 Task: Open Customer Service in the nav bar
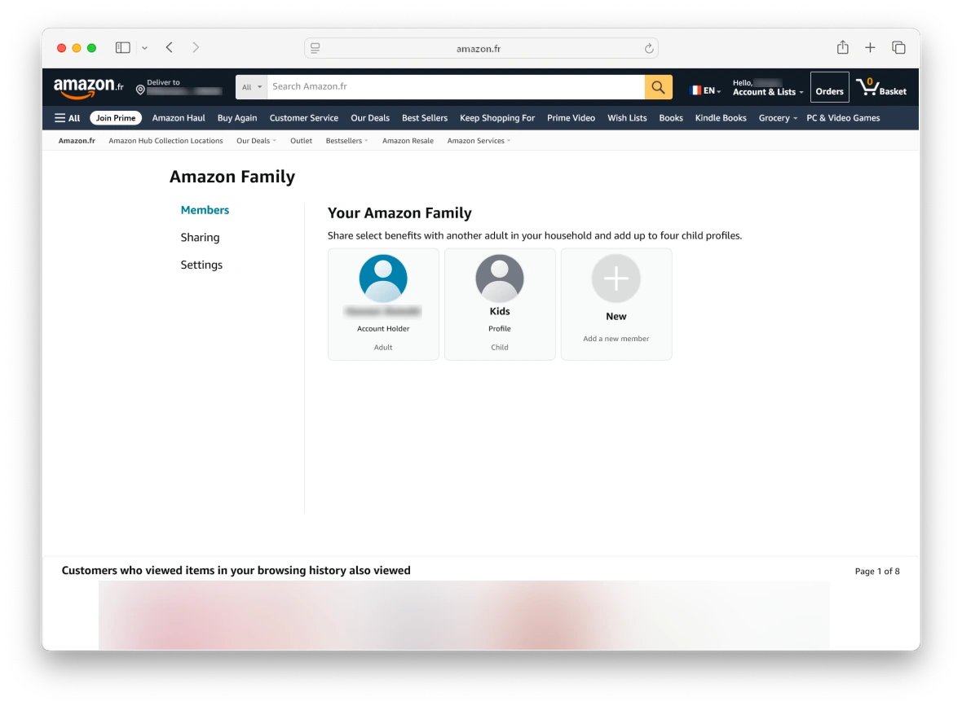coord(304,117)
